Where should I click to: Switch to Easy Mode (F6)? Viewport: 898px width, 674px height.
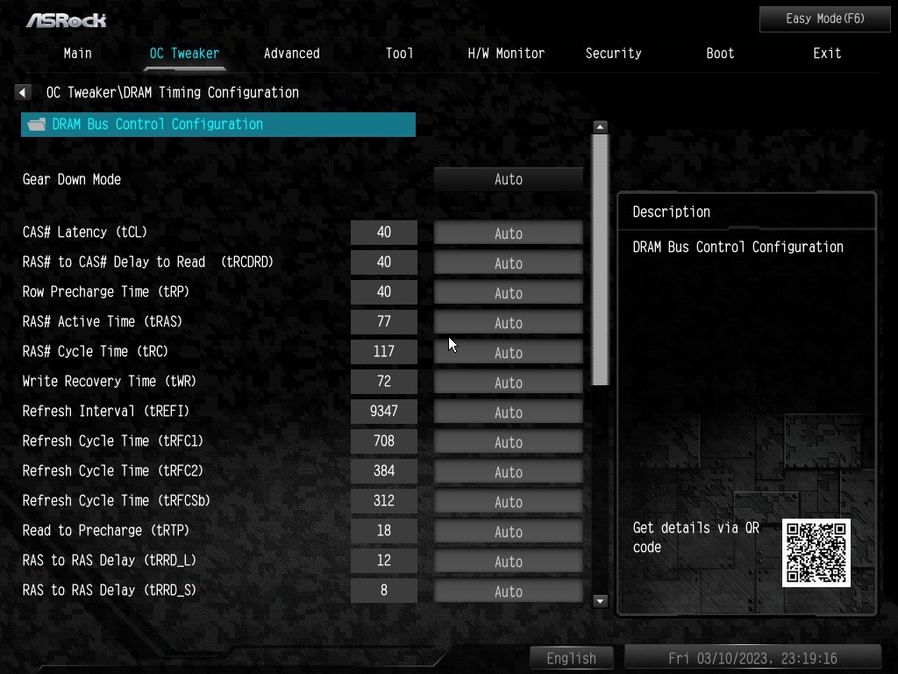[824, 19]
